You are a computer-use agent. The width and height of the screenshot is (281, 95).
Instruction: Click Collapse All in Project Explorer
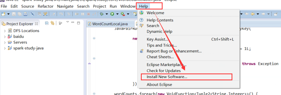[x=47, y=23]
